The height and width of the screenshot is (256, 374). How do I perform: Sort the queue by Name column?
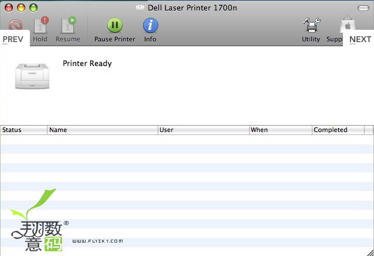click(x=103, y=130)
